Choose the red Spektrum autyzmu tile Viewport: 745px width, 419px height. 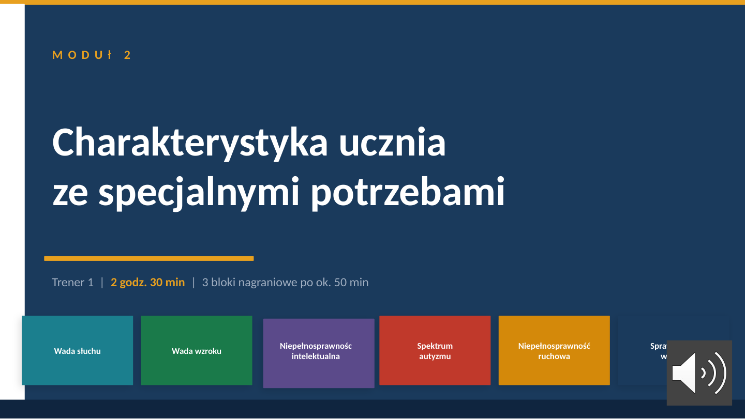tap(435, 350)
